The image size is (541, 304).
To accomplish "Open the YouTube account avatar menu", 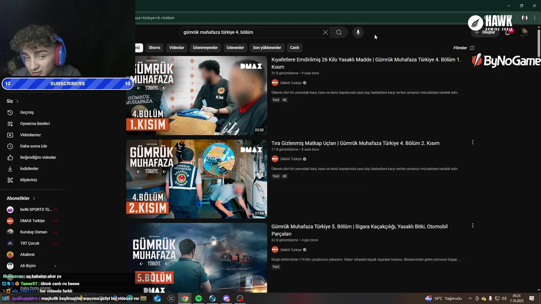I will coord(524,32).
